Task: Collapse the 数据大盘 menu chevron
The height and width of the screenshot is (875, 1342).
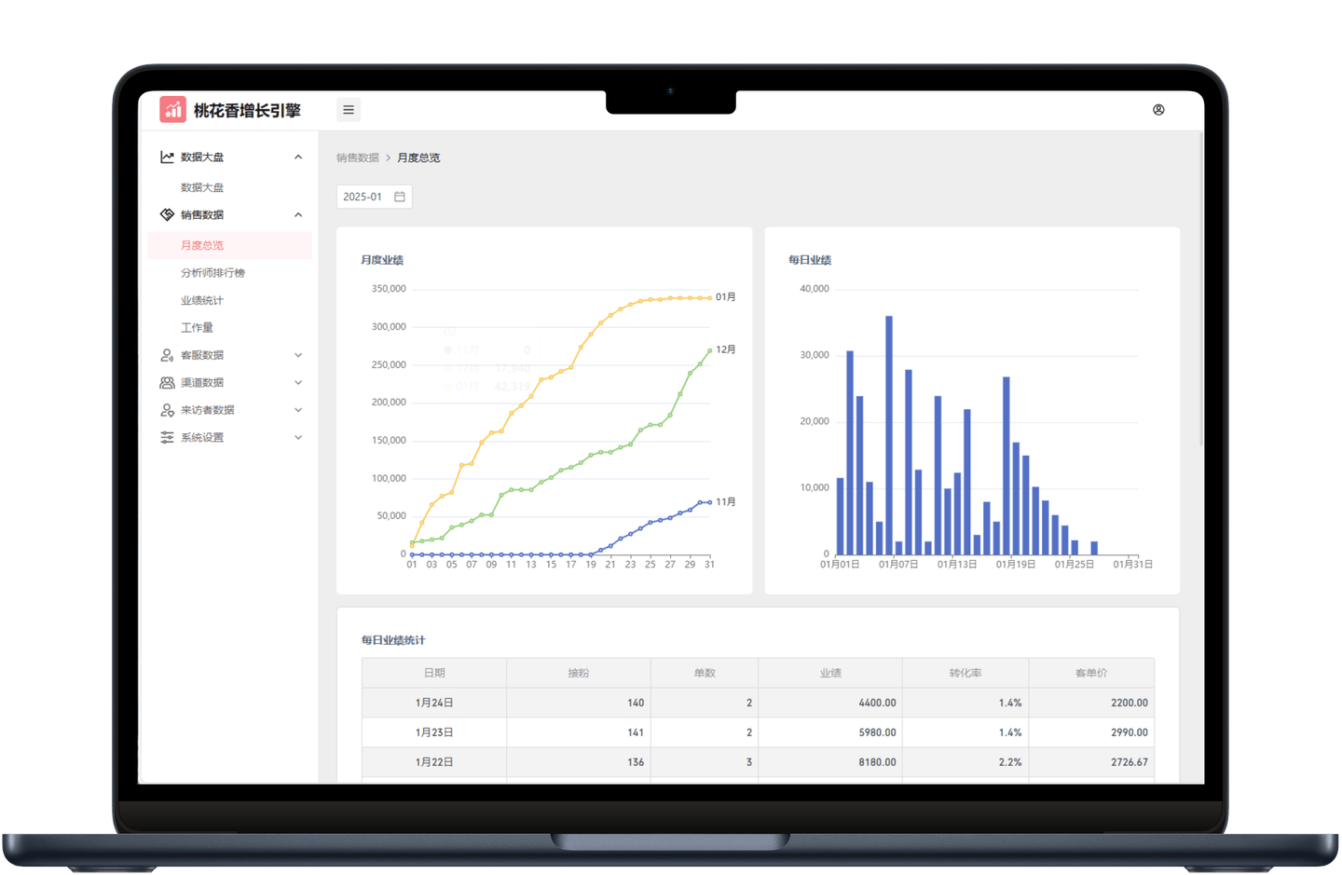Action: click(298, 157)
